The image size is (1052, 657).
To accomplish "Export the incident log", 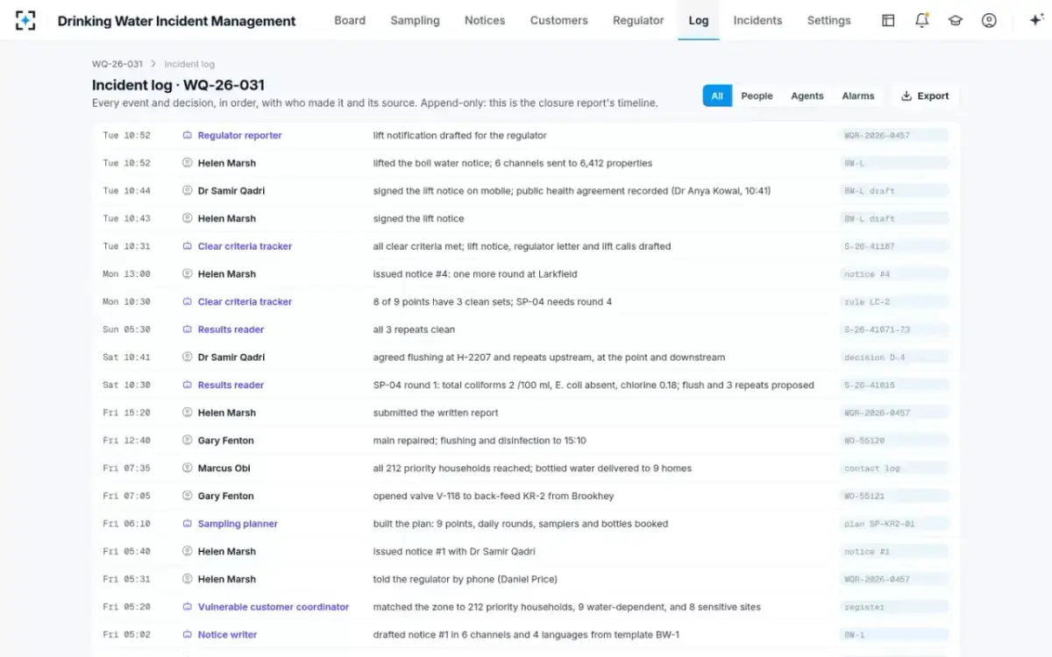I will (x=925, y=96).
